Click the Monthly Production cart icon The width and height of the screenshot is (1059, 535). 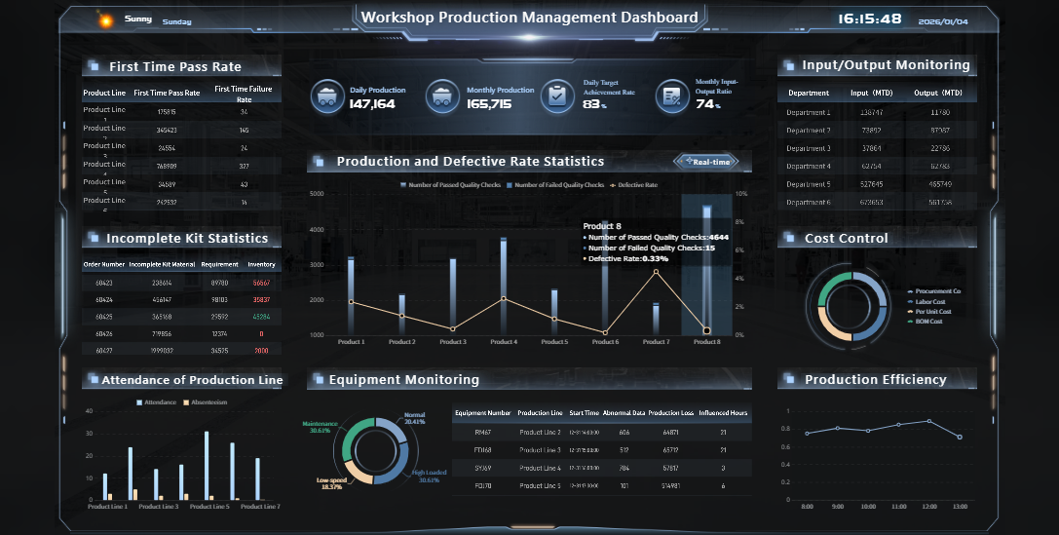(x=442, y=96)
